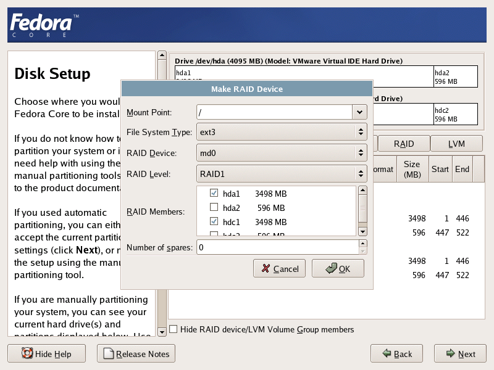Open the Mount Point dropdown arrow
The width and height of the screenshot is (494, 370).
coord(359,112)
